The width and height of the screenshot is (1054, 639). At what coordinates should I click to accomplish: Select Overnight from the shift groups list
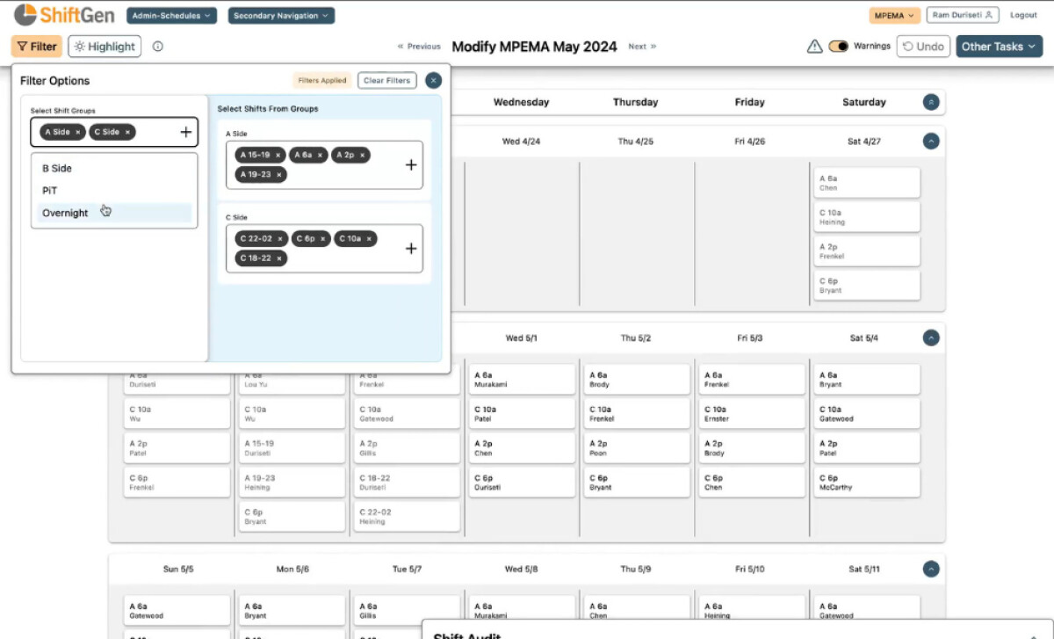coord(65,213)
